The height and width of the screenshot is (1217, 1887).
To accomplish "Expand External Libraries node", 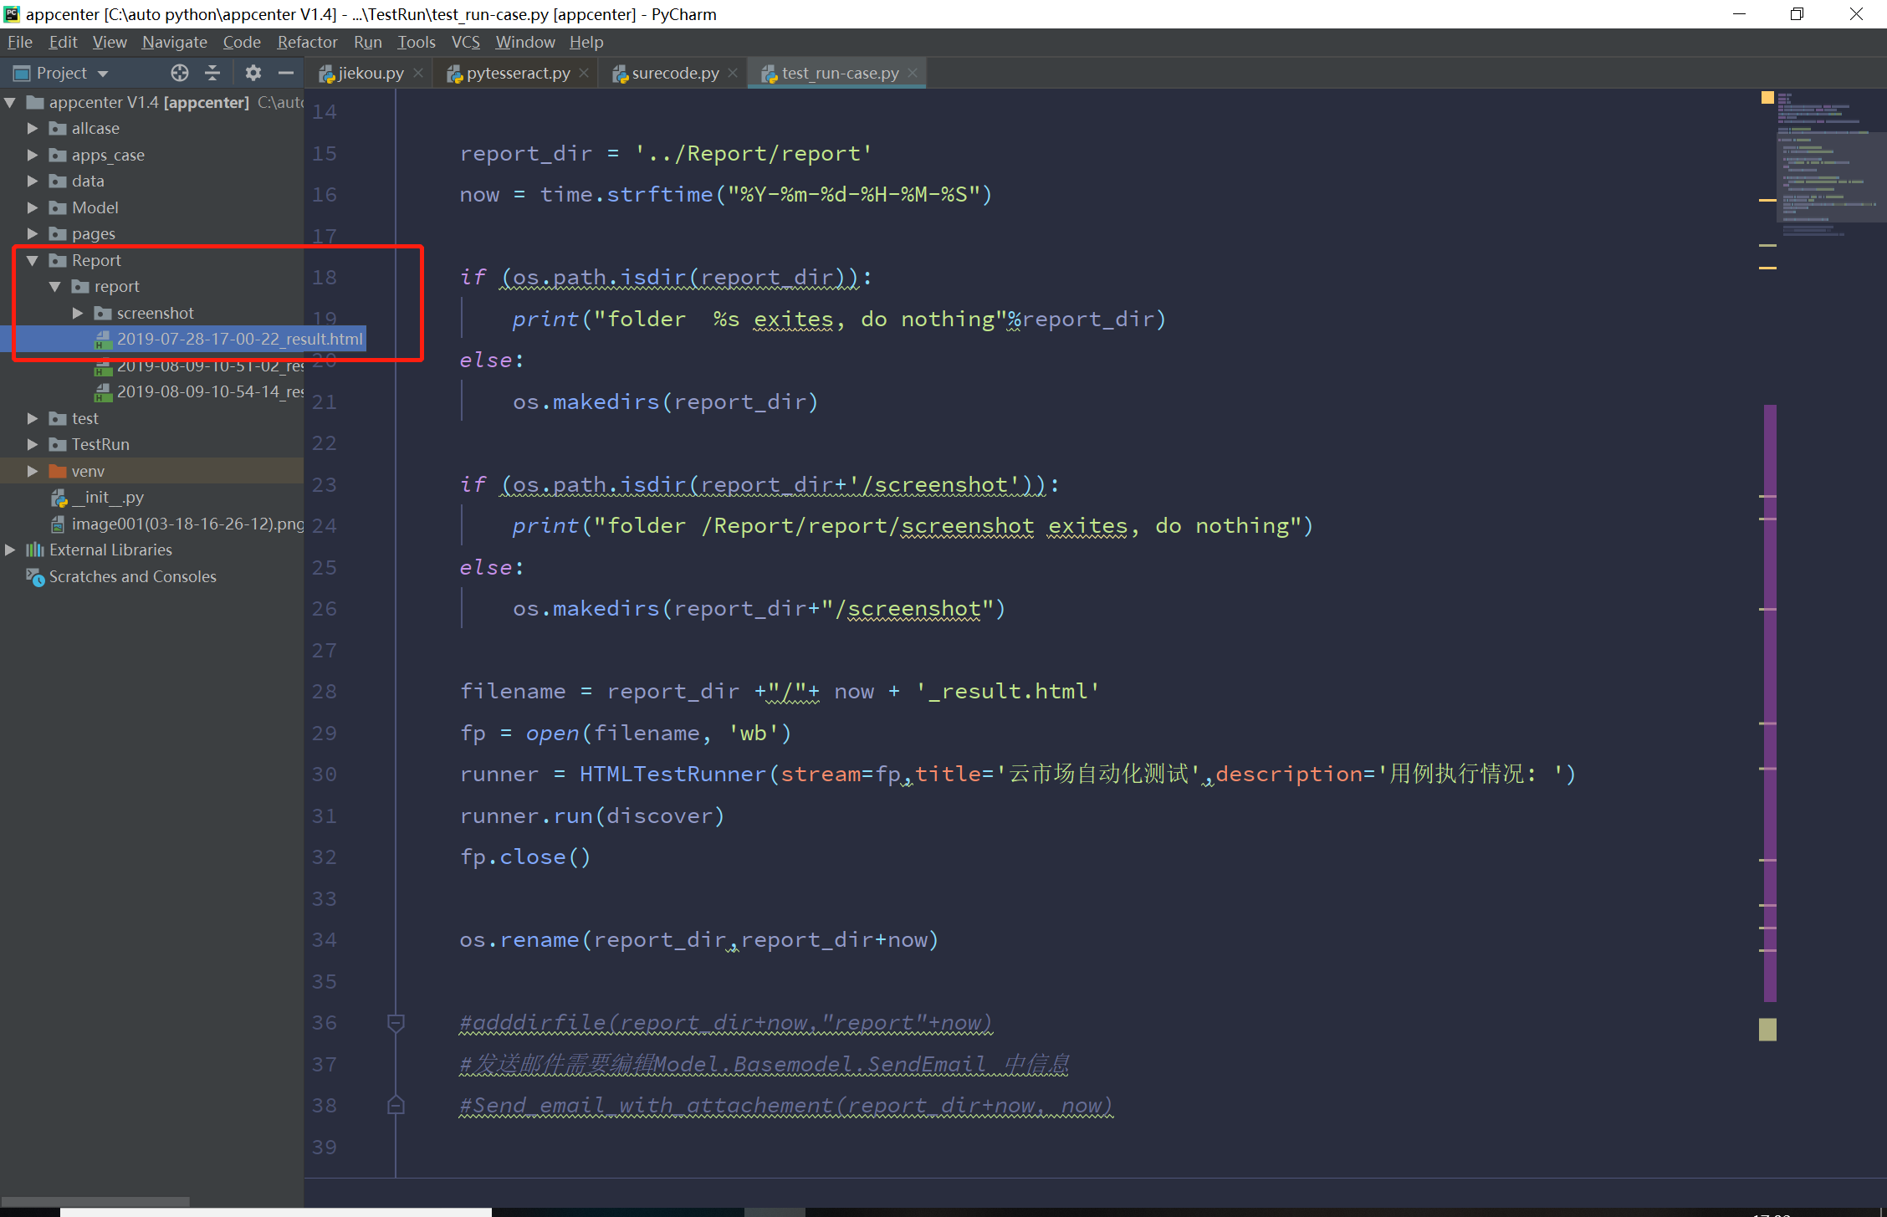I will pos(10,550).
